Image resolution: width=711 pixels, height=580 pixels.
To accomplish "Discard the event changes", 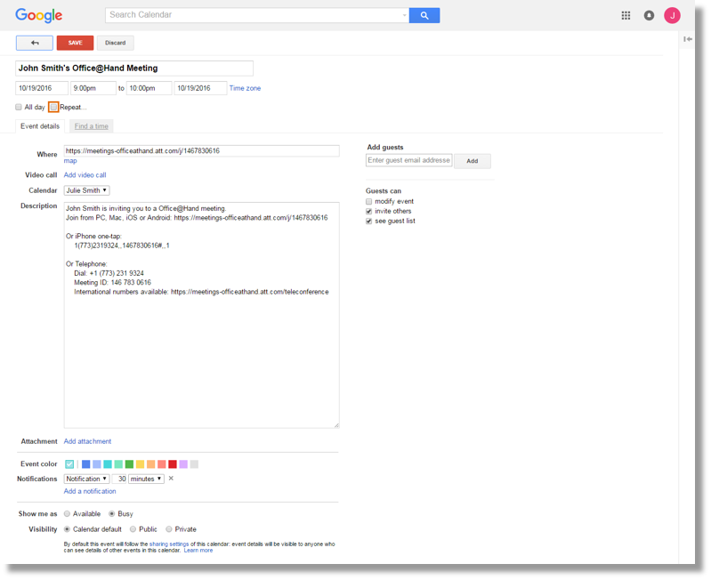I will click(115, 43).
